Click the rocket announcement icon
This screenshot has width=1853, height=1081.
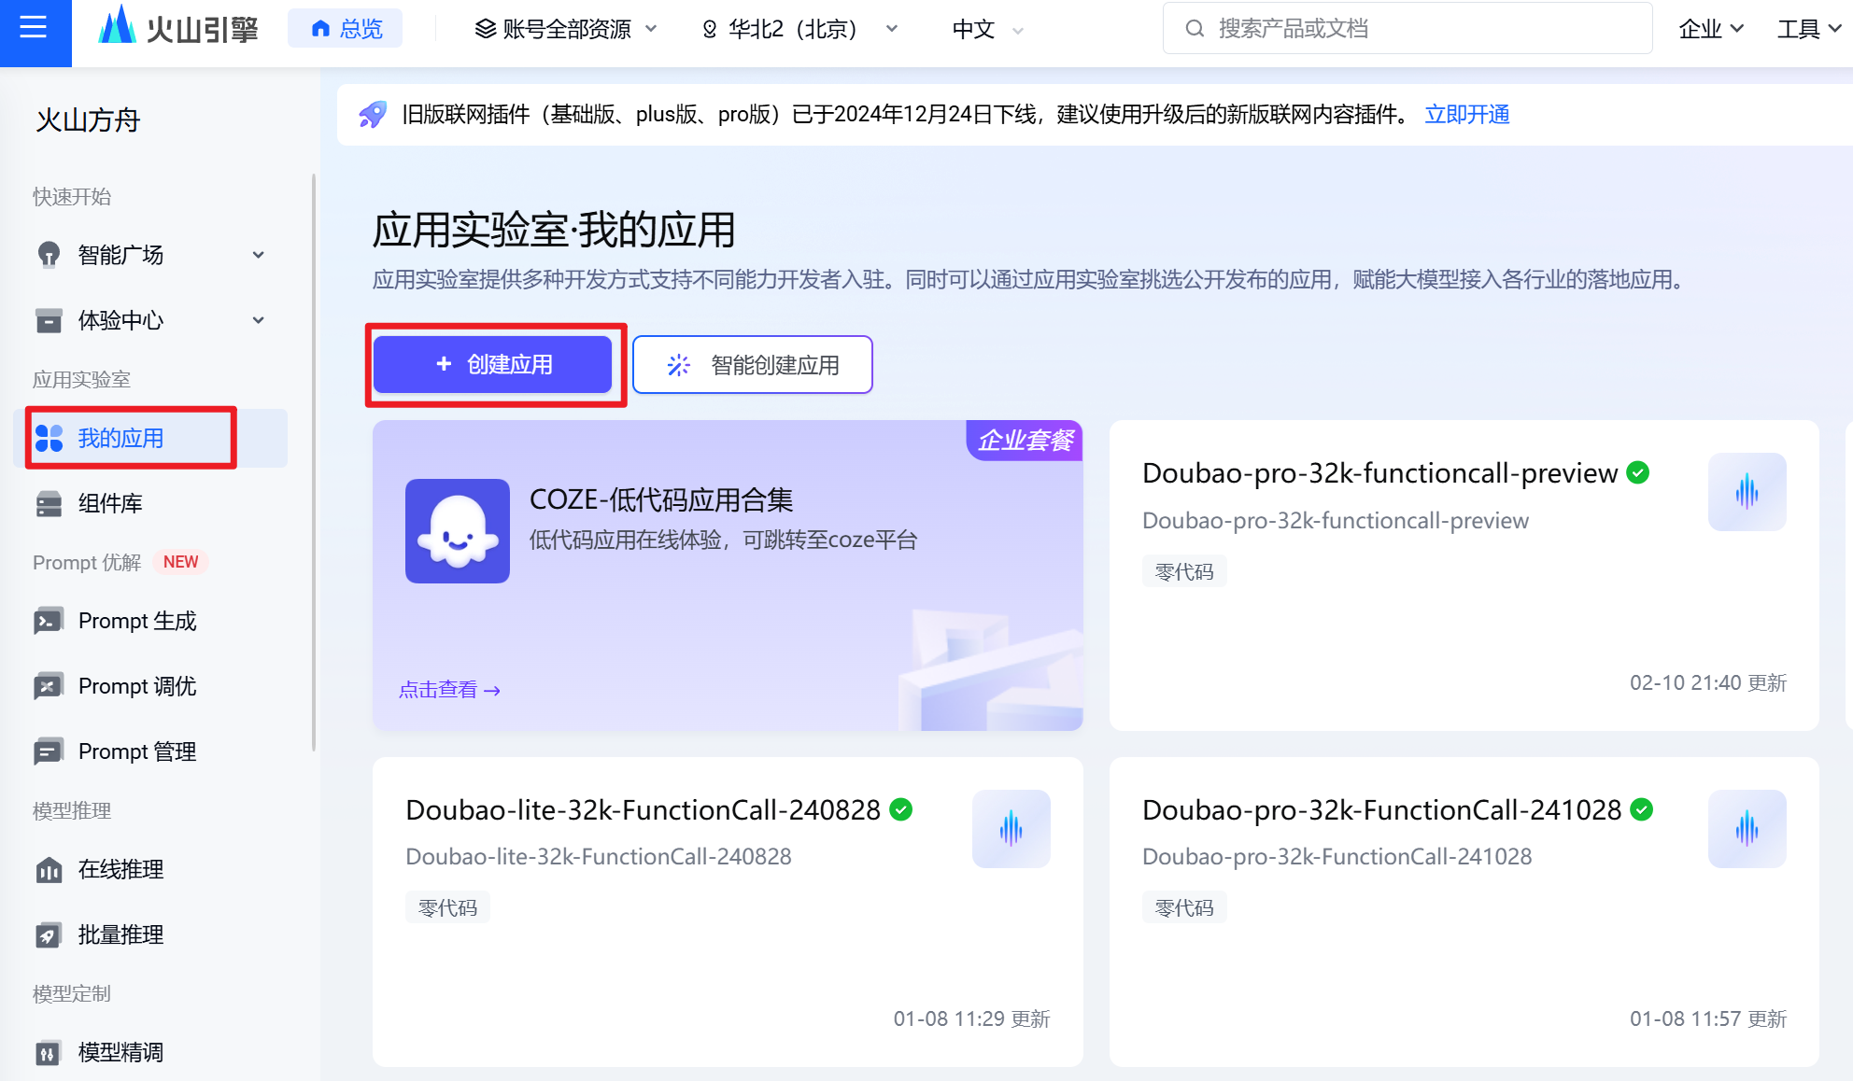point(373,115)
